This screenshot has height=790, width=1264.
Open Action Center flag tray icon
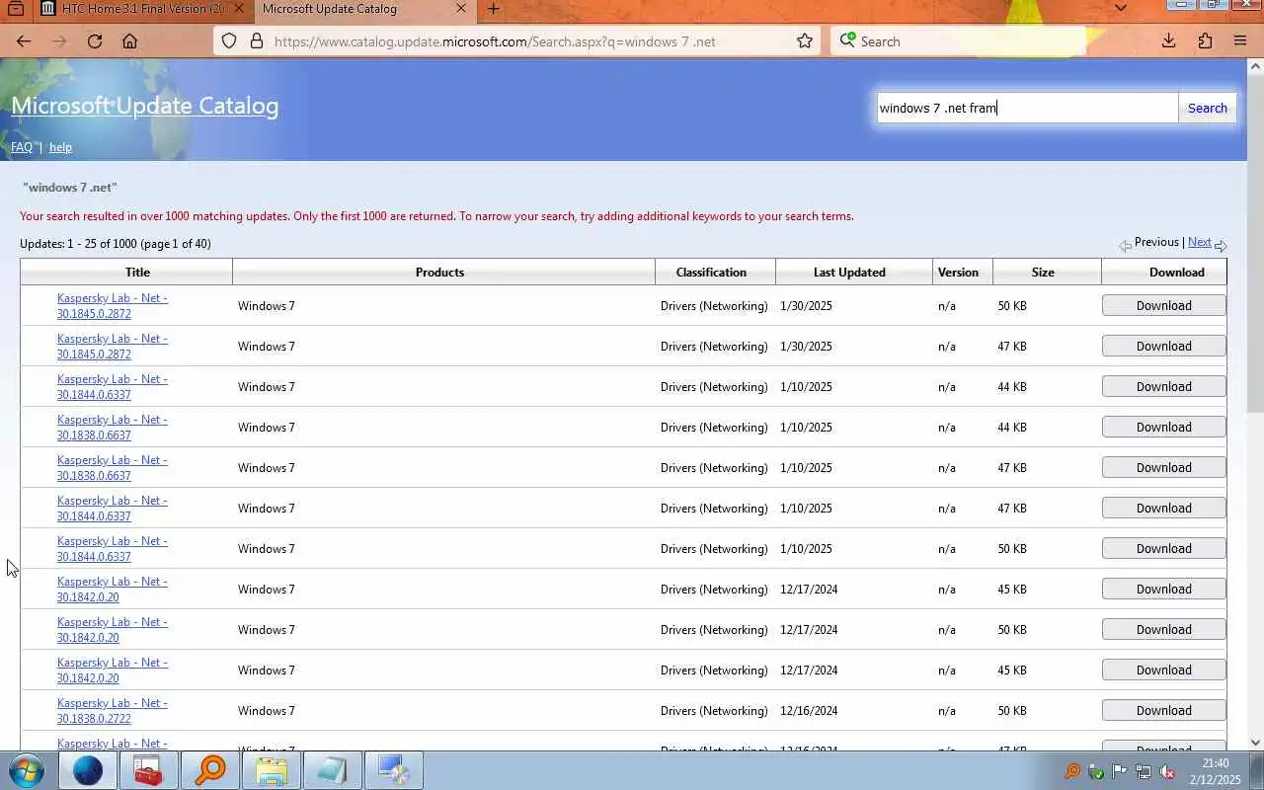pos(1119,771)
